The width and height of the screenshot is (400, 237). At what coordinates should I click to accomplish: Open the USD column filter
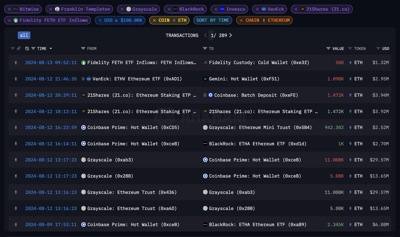(x=378, y=49)
